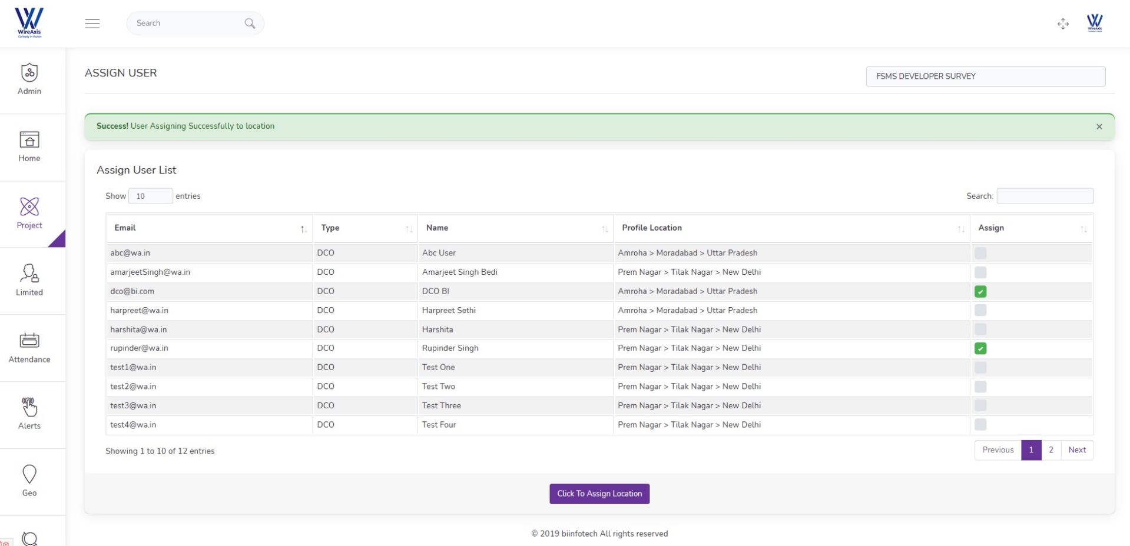Open the FSMS DEVELOPER SURVEY dropdown
The height and width of the screenshot is (546, 1130).
click(985, 76)
